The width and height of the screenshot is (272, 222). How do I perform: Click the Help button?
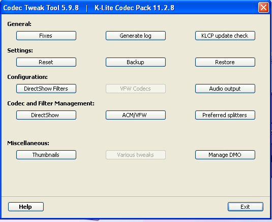tap(25, 207)
